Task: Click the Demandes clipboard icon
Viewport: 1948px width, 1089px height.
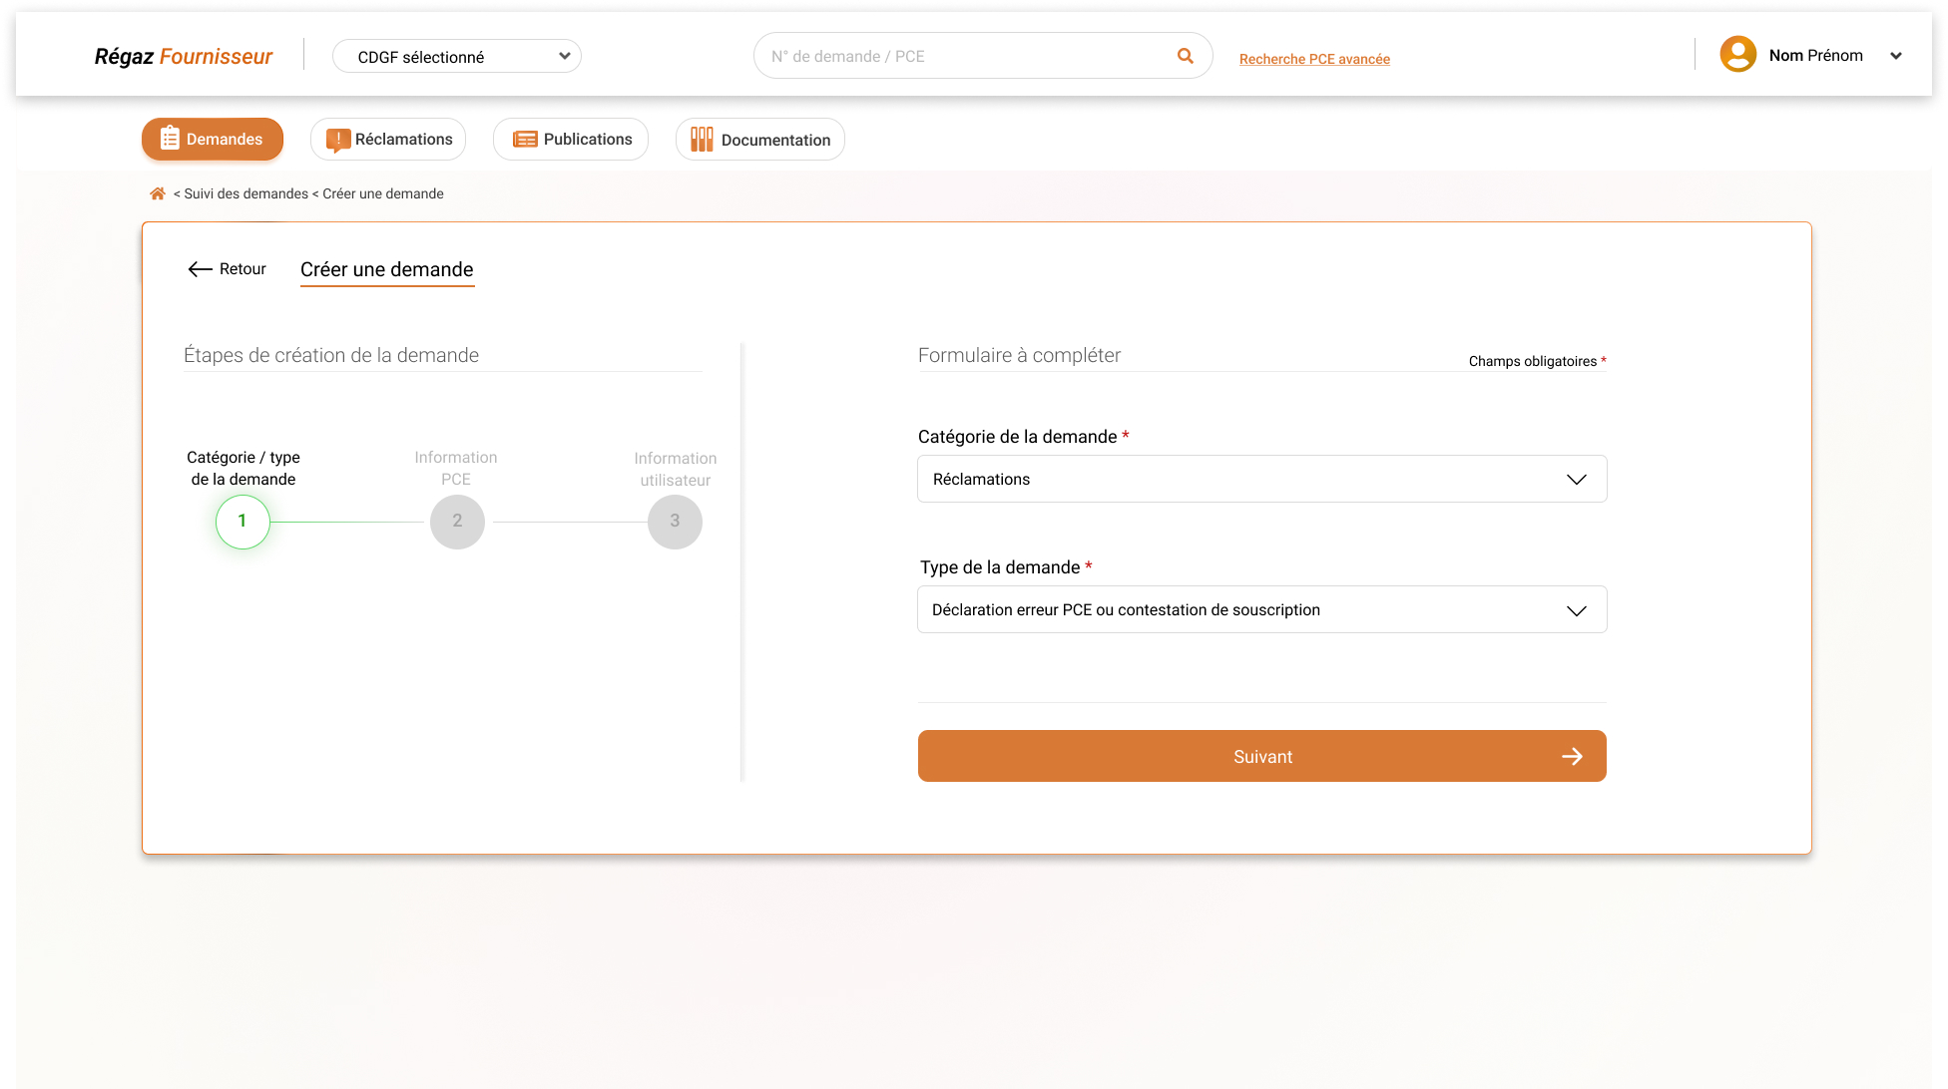Action: [170, 139]
